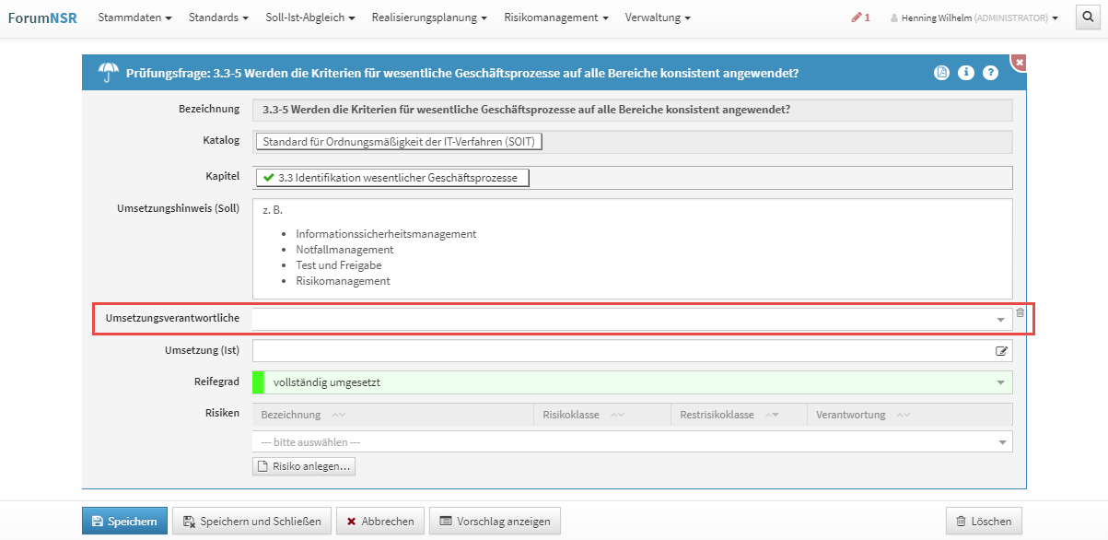Click the Risiko anlegen... button
Screen dimensions: 1108x540
coord(304,466)
